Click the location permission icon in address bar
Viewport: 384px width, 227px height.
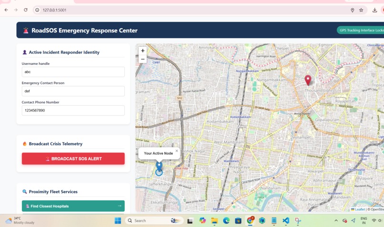point(353,10)
